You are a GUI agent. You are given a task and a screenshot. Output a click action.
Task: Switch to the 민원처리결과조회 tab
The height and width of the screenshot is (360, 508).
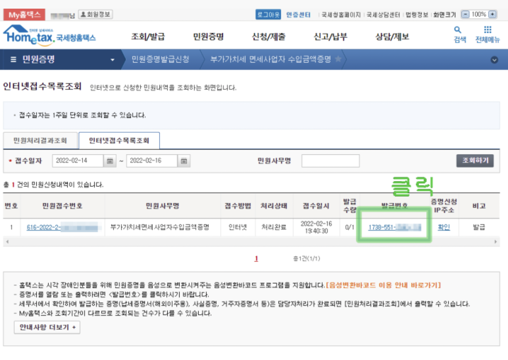[40, 140]
